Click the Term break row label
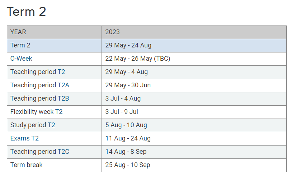The image size is (296, 180). [x=27, y=165]
